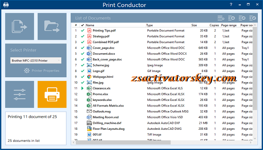This screenshot has height=150, width=263.
Task: Click the Visio icon of Meeting Room.vsd
Action: [x=89, y=117]
